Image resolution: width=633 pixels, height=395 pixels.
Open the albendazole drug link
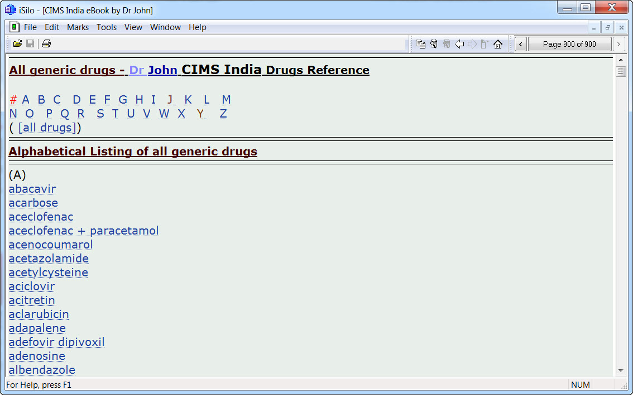(x=42, y=370)
